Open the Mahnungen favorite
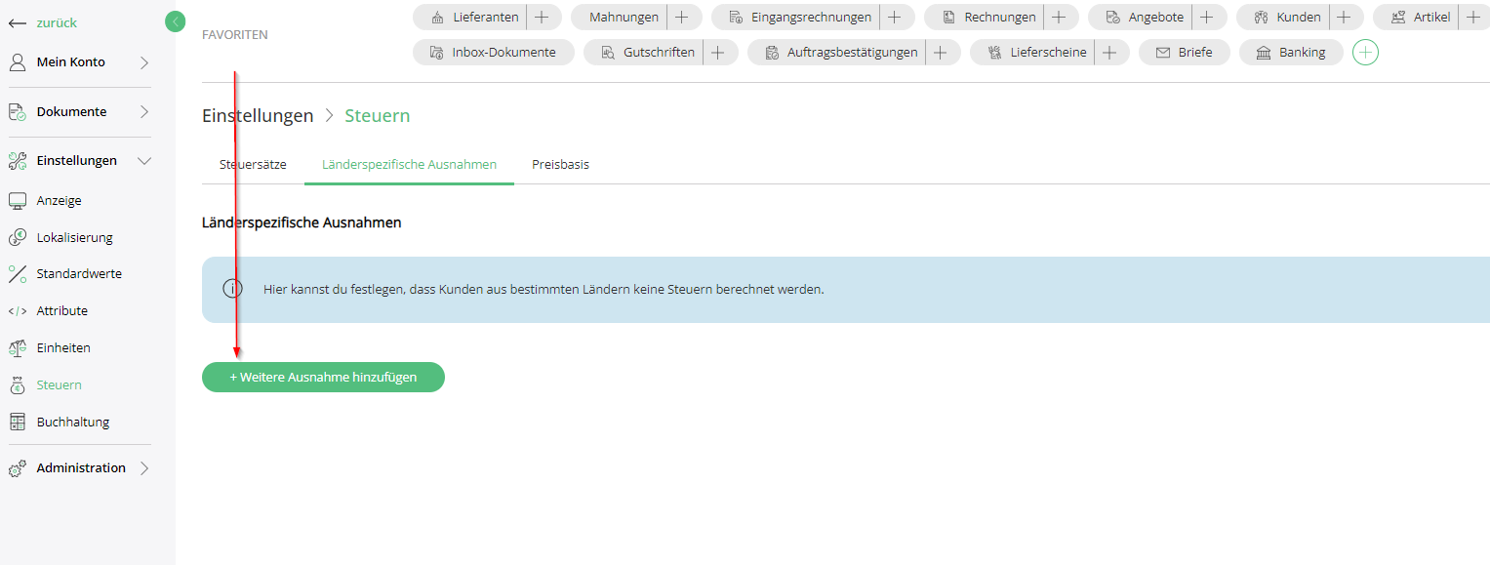The width and height of the screenshot is (1490, 565). click(619, 17)
